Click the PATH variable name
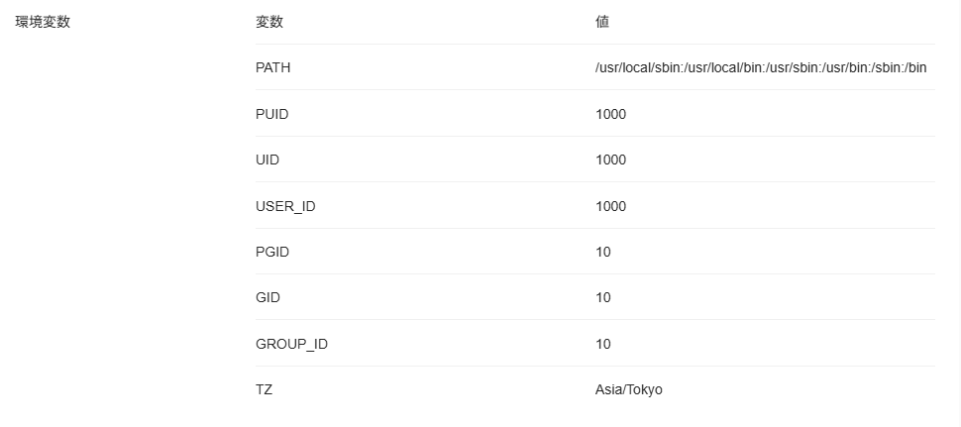 (272, 68)
